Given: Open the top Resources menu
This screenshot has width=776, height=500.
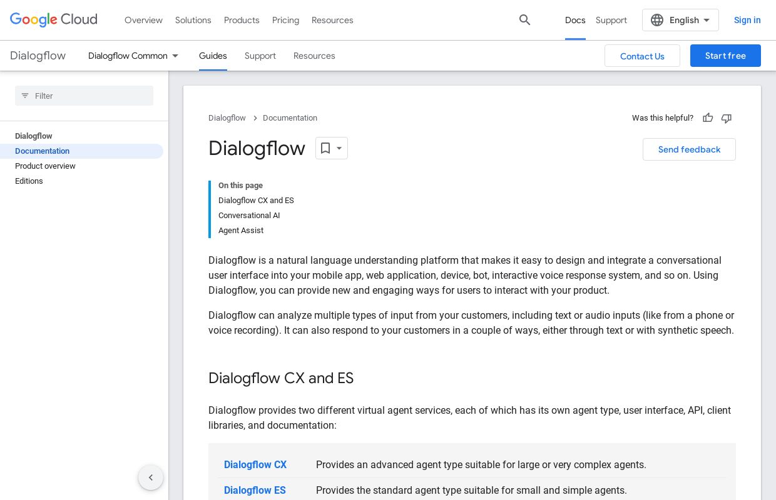Looking at the screenshot, I should 332,20.
